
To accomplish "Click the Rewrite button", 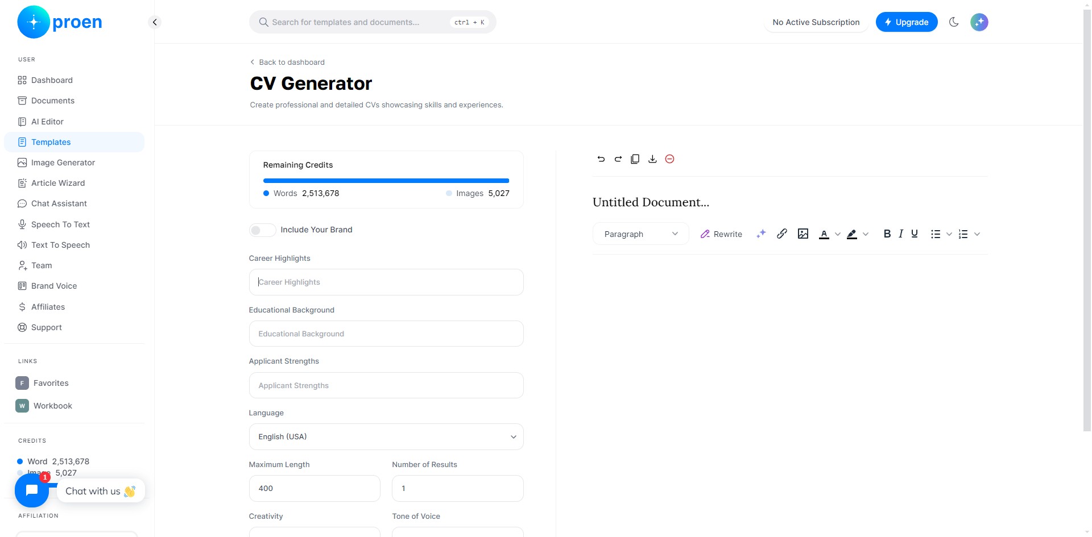I will coord(721,234).
